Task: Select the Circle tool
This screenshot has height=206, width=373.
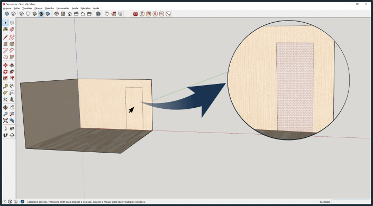Action: [x=12, y=44]
